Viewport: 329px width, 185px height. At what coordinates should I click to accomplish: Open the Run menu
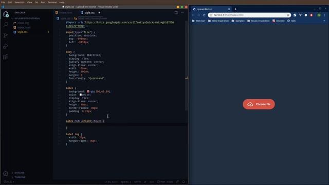tap(43, 2)
